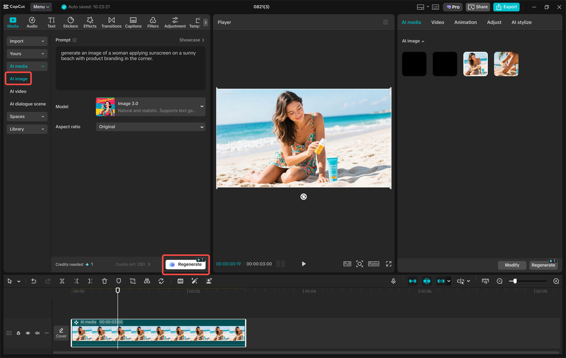Lock the AI media track
Viewport: 566px width, 358px height.
pos(18,333)
